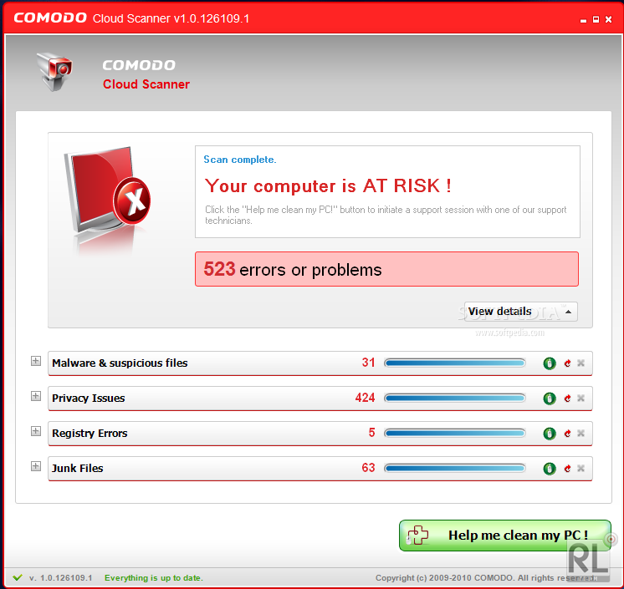Click the gray X icon in Privacy Issues row
The height and width of the screenshot is (589, 624).
click(x=581, y=399)
